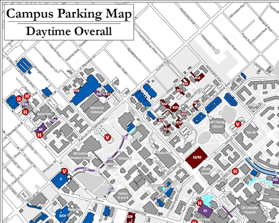Click the E25 parking label
The width and height of the screenshot is (279, 223).
[275, 180]
